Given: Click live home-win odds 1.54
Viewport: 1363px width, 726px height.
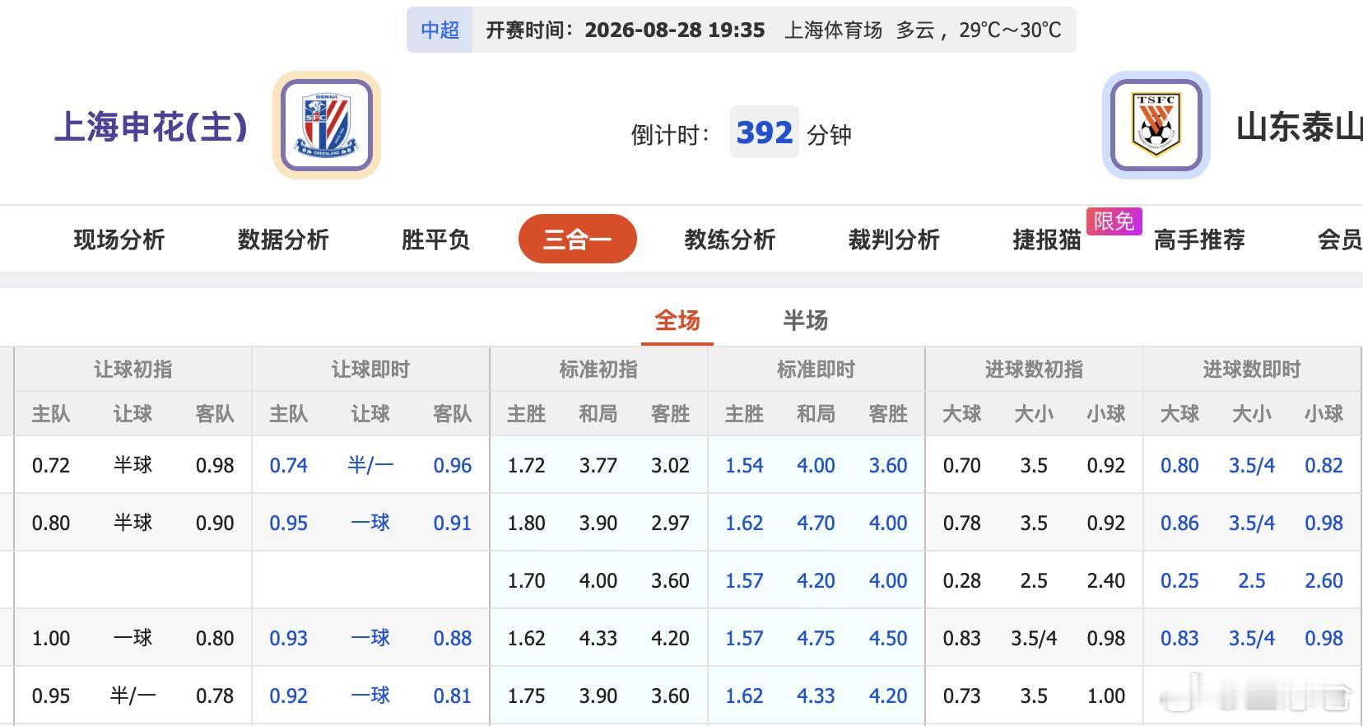Looking at the screenshot, I should coord(744,465).
